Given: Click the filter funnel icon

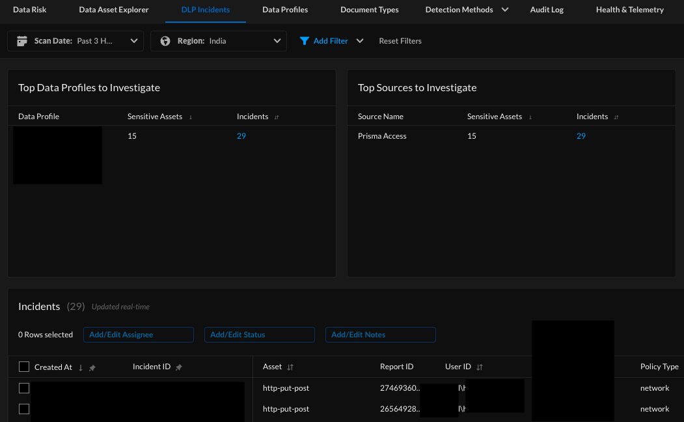Looking at the screenshot, I should coord(304,41).
